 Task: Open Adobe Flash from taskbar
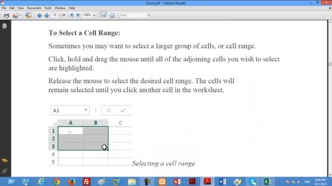point(192,181)
